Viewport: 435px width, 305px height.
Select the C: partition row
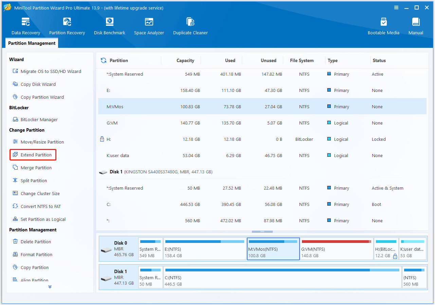point(262,204)
